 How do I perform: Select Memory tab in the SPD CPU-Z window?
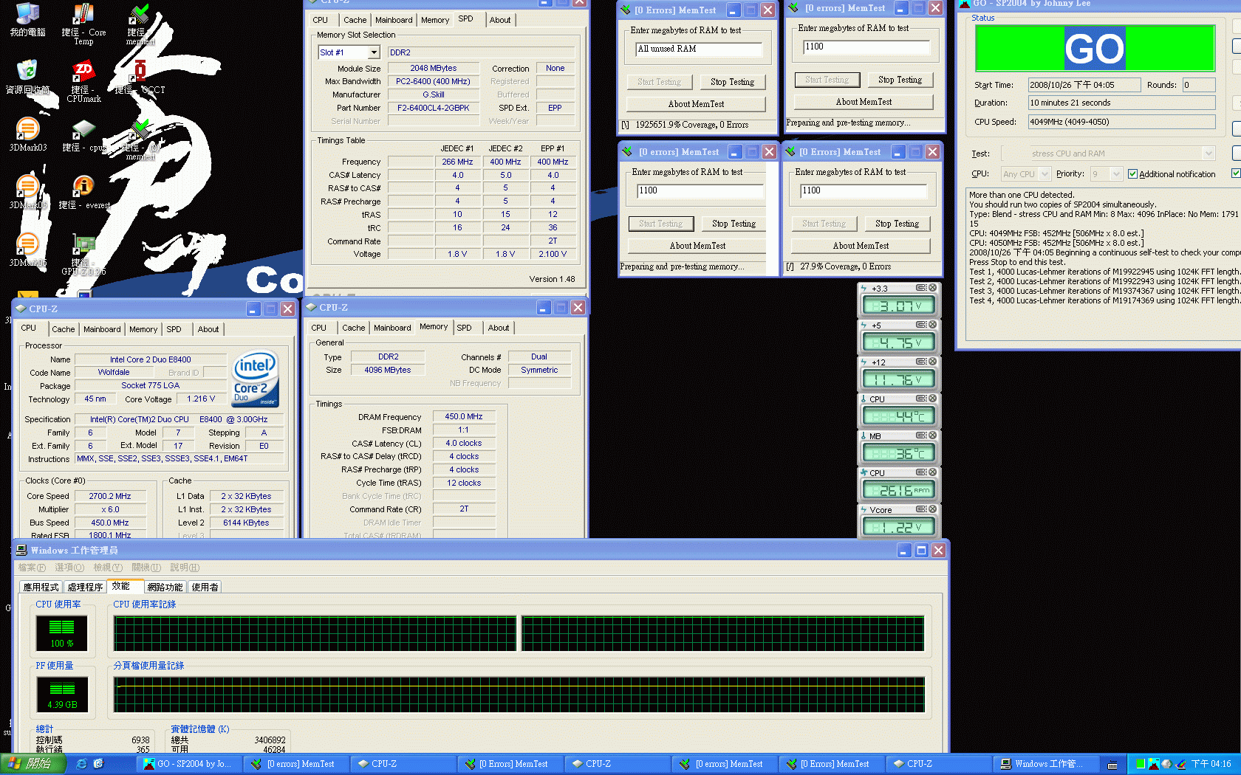435,20
